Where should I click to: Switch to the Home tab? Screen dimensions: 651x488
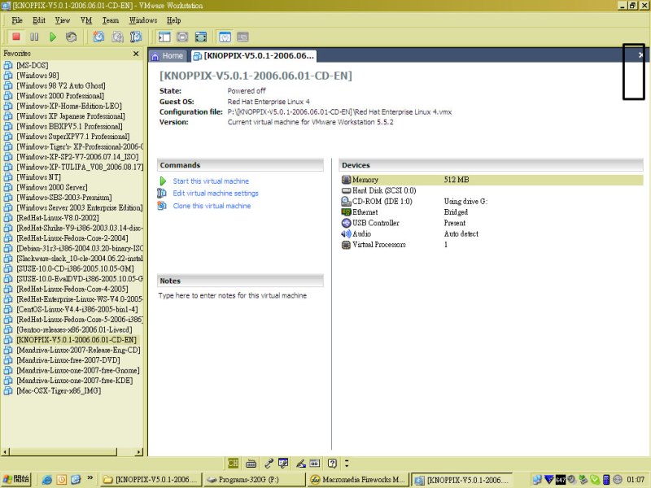[168, 55]
